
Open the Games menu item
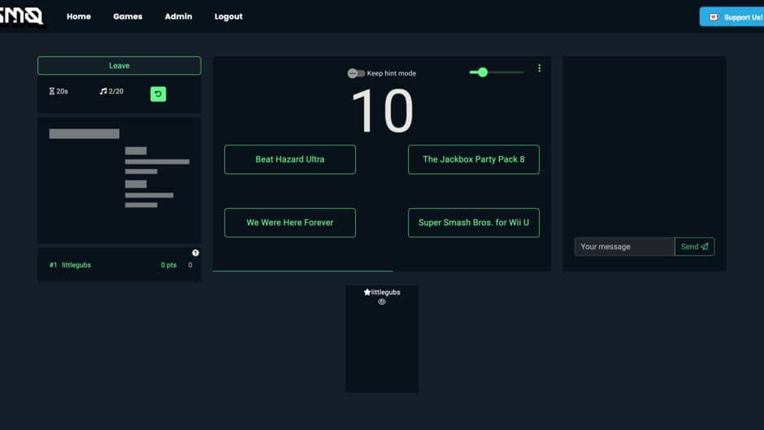coord(128,16)
